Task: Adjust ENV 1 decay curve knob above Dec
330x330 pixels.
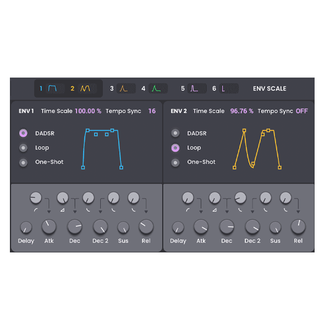Action: (x=63, y=198)
